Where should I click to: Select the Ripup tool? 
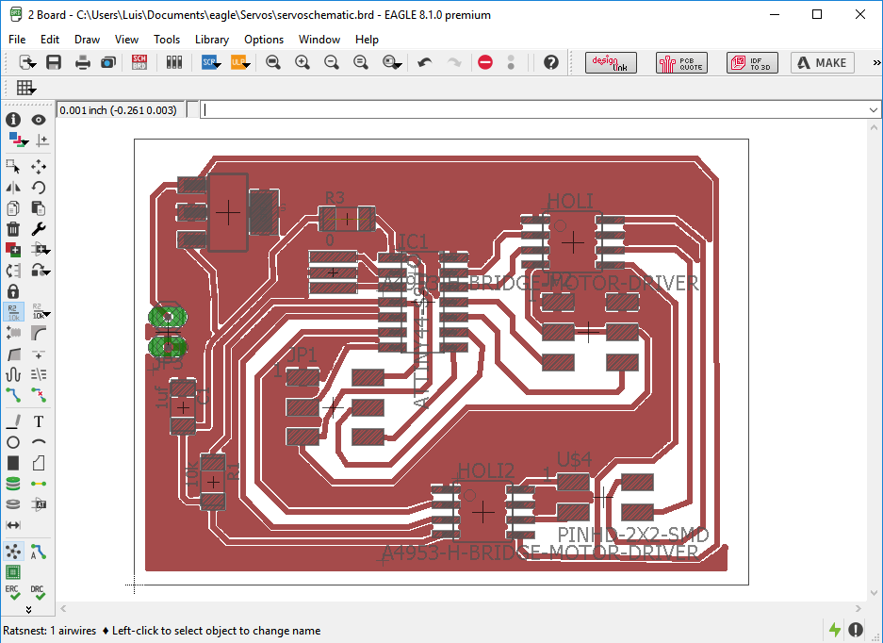click(39, 396)
